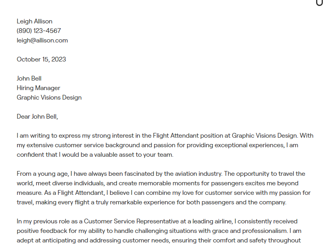Click the Hiring Manager title line
The width and height of the screenshot is (332, 246).
[39, 88]
